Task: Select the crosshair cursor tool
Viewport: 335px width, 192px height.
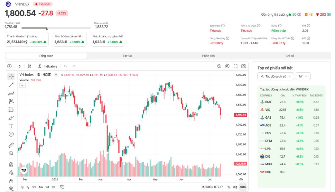Action: pyautogui.click(x=11, y=76)
